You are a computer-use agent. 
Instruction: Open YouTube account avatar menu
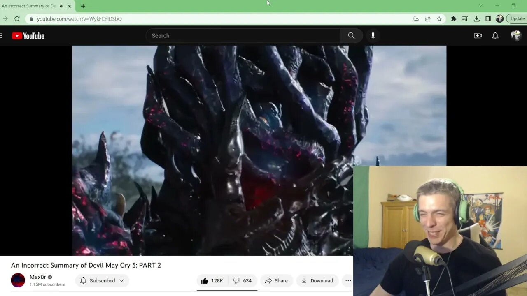(516, 36)
